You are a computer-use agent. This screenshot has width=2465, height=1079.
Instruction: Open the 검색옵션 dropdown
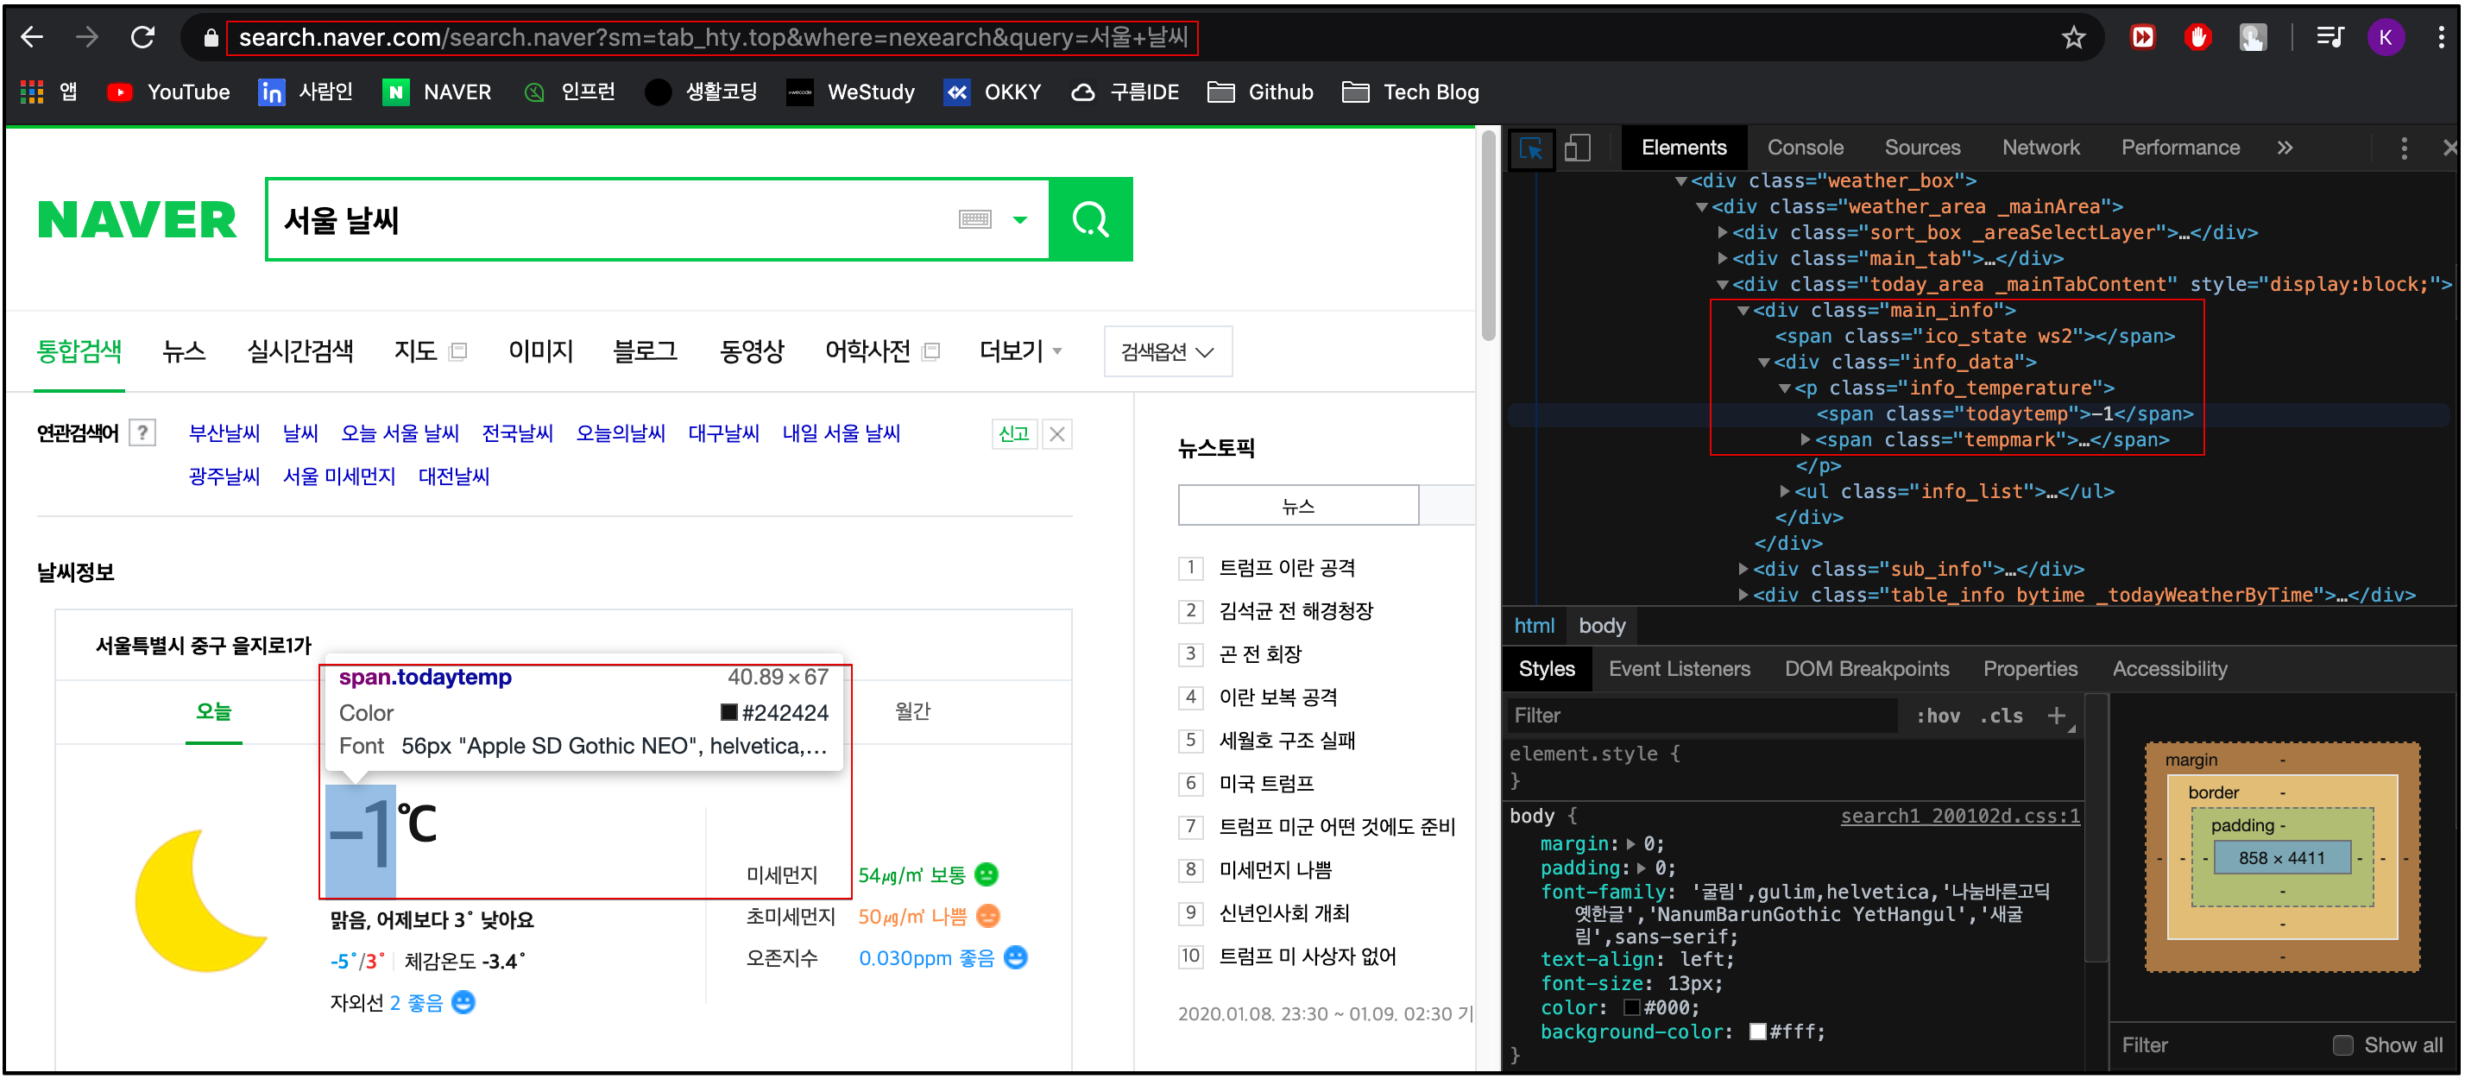point(1167,351)
